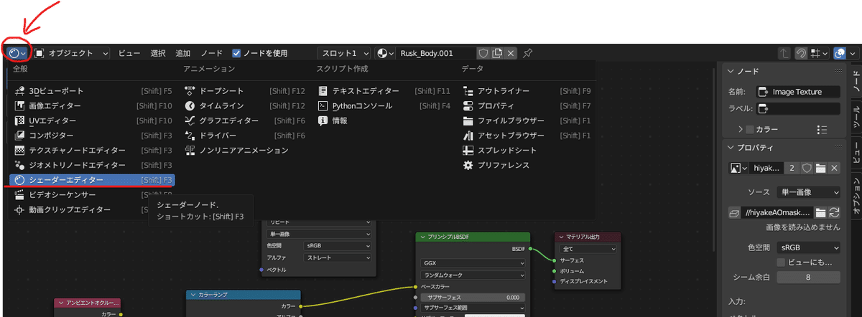Screen dimensions: 862x317
Task: Select ノンリニアアニメーション editor
Action: click(244, 150)
